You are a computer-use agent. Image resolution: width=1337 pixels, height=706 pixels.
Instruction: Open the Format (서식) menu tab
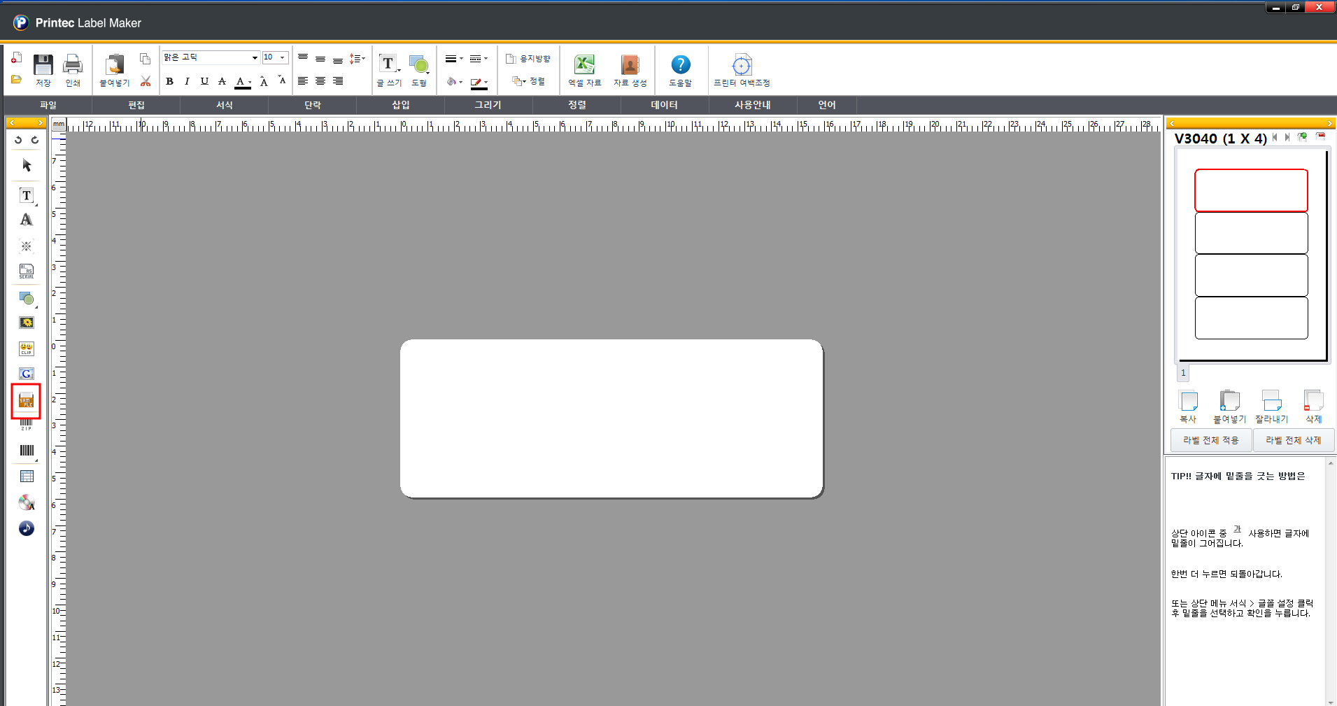pos(225,105)
